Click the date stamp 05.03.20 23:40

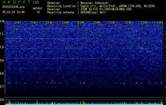pyautogui.click(x=13, y=12)
